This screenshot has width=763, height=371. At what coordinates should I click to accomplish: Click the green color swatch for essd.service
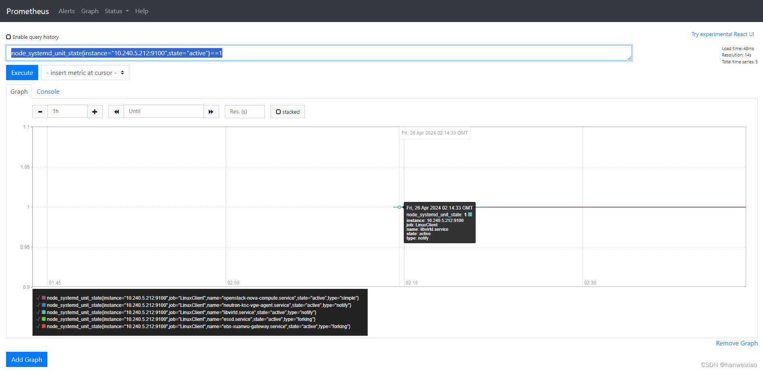43,319
